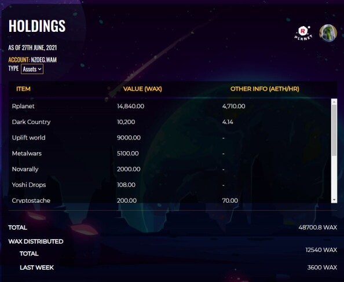Screen dimensions: 344x282
Task: Select the Metalwars row item
Action: [x=27, y=153]
